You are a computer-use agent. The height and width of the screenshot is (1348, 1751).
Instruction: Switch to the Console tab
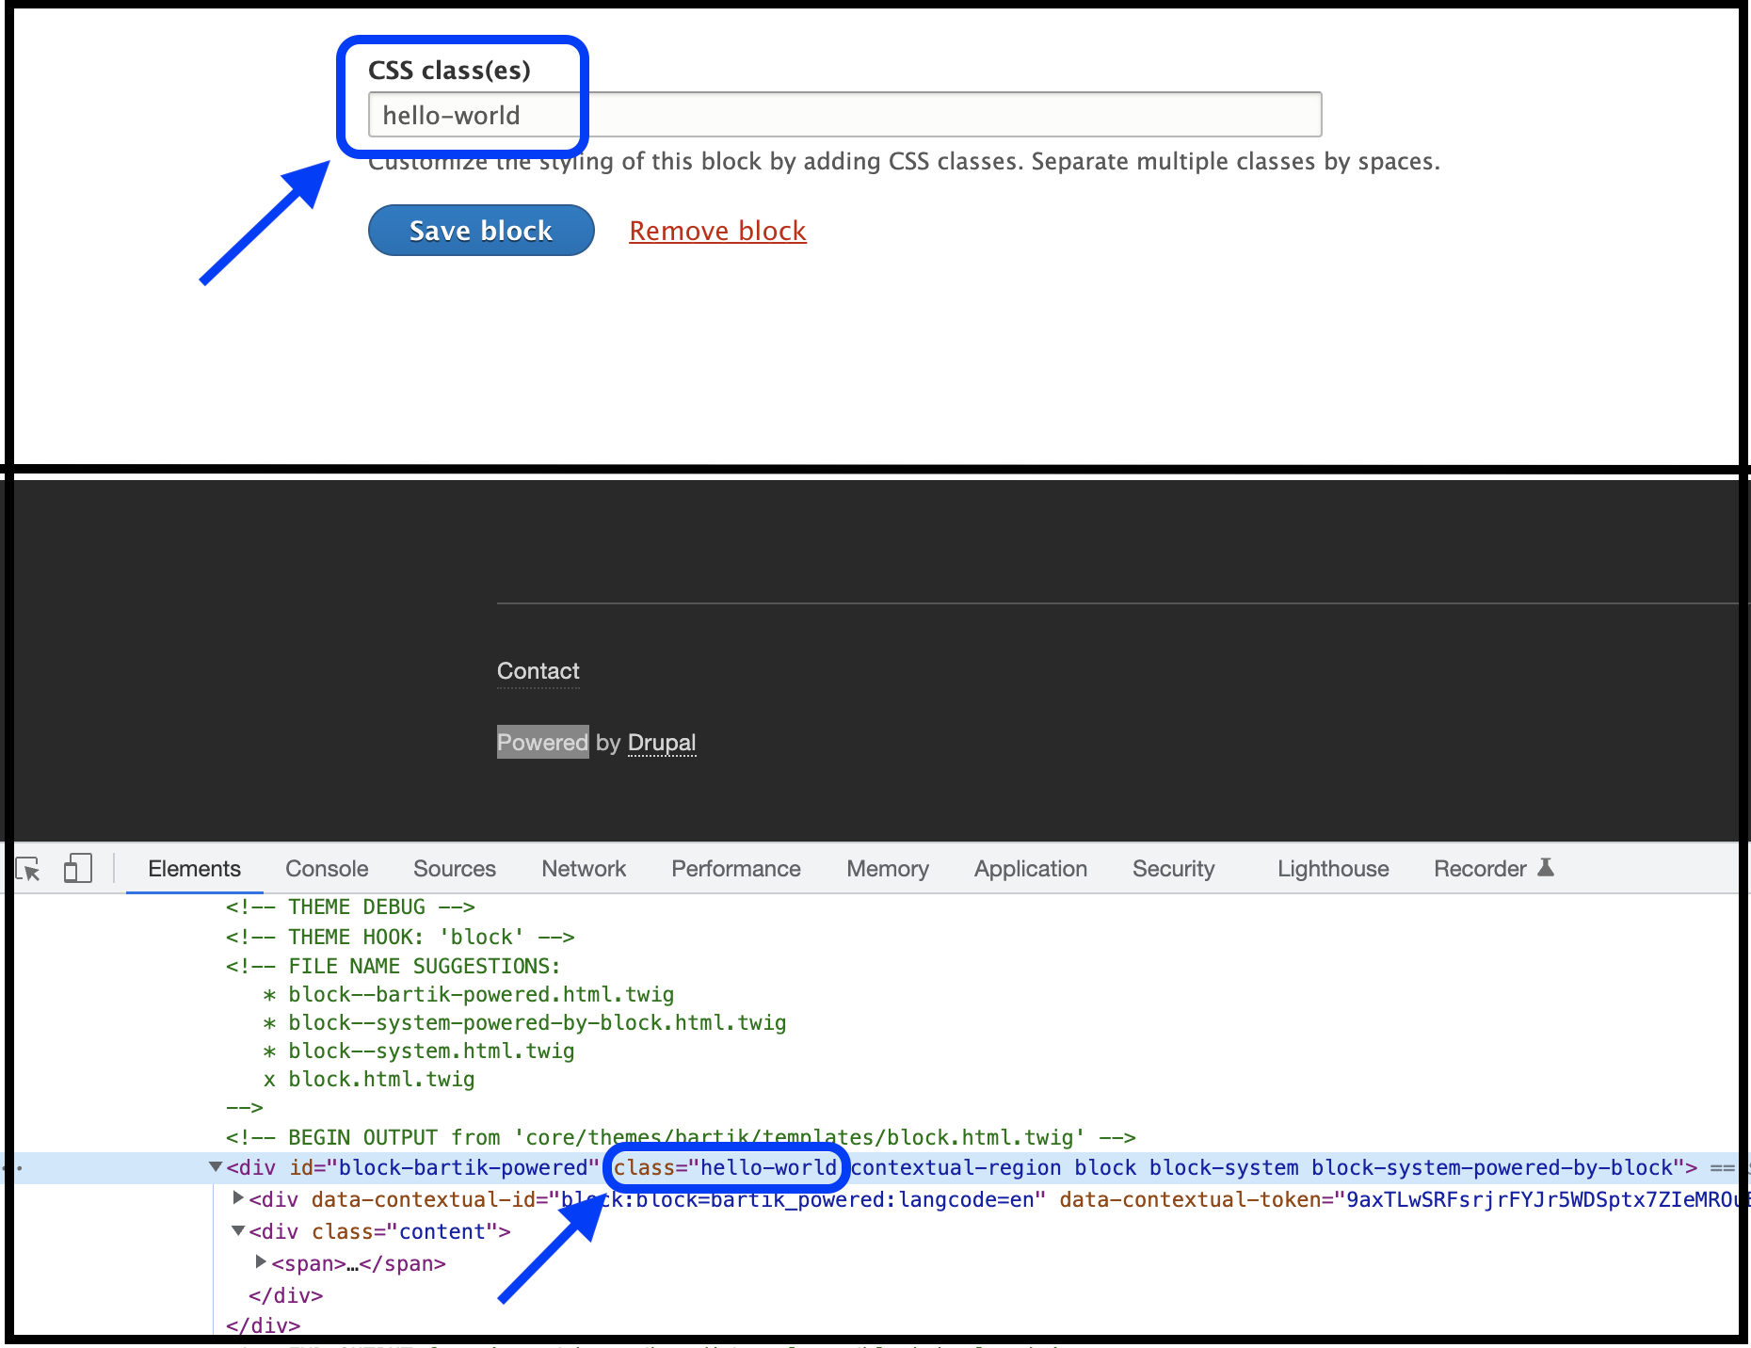pos(327,869)
